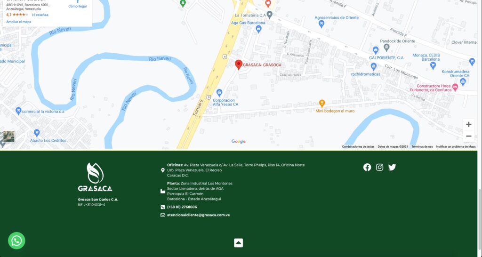482x257 pixels.
Task: Click the GRASACA footer logo
Action: pos(95,177)
